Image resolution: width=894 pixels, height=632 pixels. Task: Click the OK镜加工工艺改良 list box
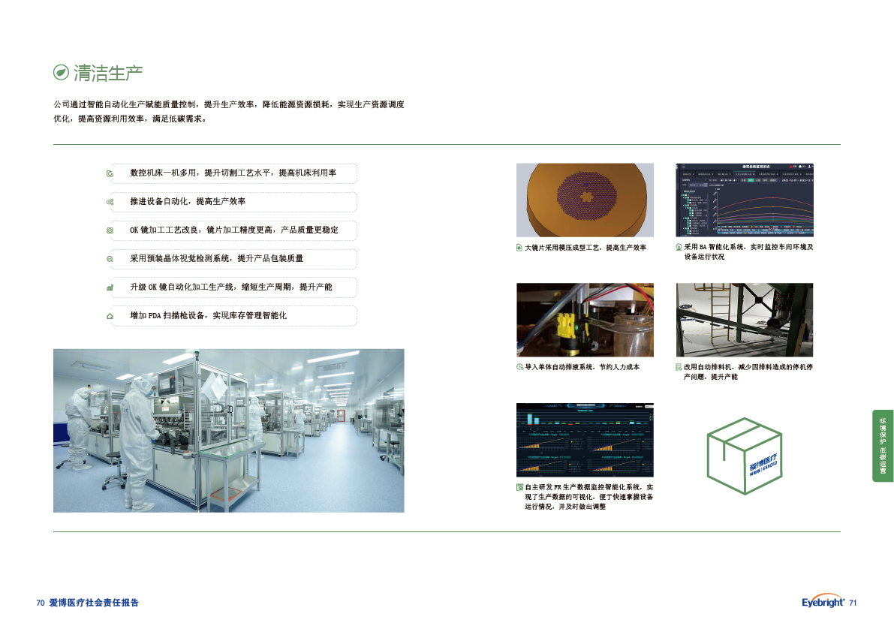[x=234, y=230]
